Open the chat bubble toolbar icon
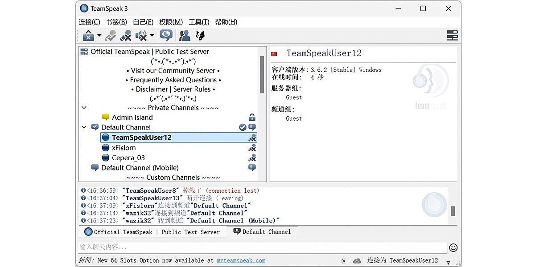The height and width of the screenshot is (267, 535). click(x=166, y=36)
